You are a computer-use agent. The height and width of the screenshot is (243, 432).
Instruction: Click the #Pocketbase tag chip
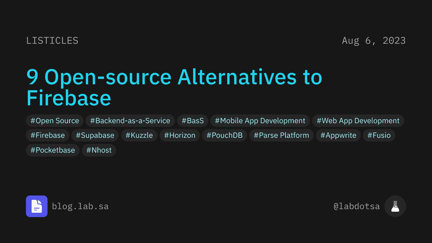tap(52, 150)
